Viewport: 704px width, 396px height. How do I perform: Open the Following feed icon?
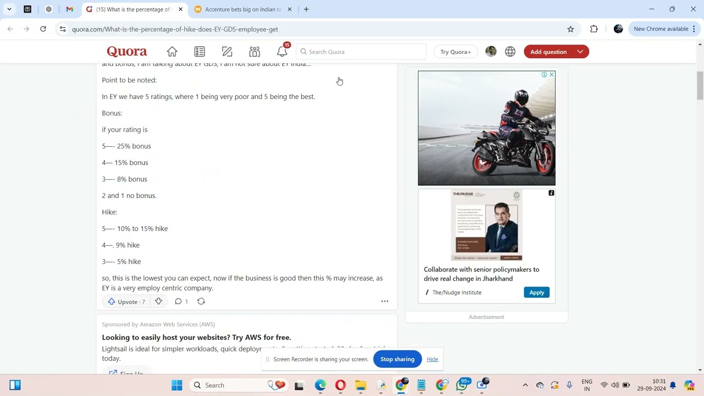tap(200, 52)
